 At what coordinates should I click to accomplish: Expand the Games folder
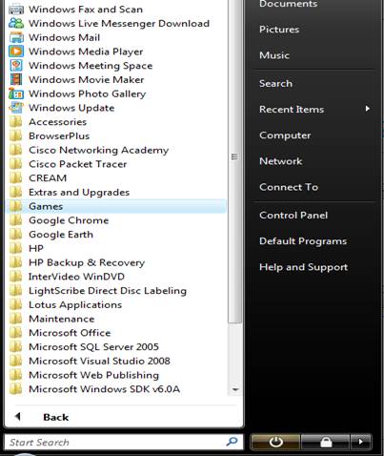coord(116,206)
